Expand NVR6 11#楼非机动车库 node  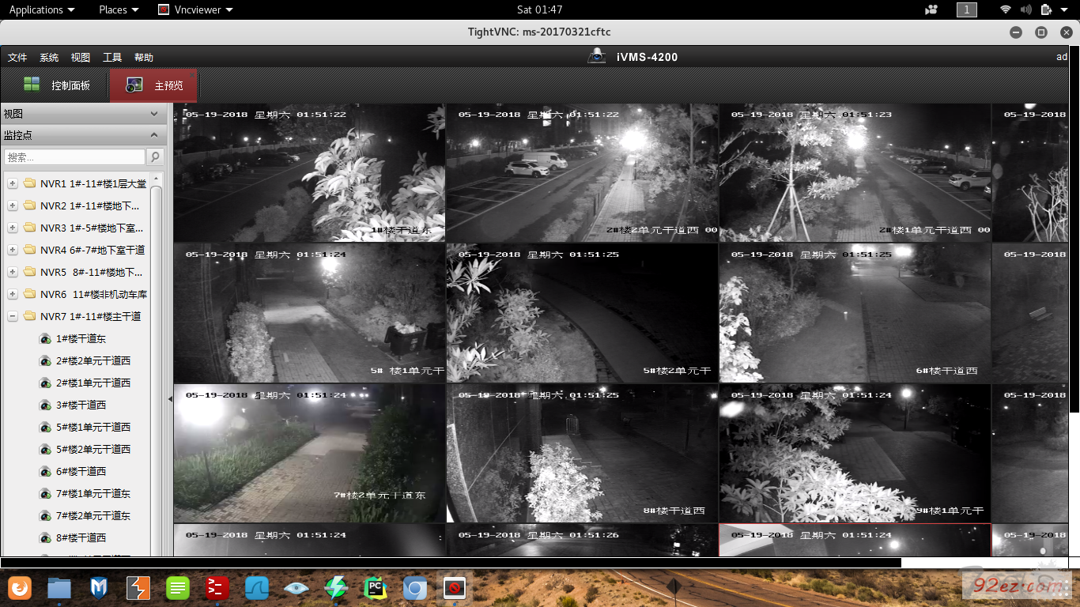pyautogui.click(x=13, y=294)
